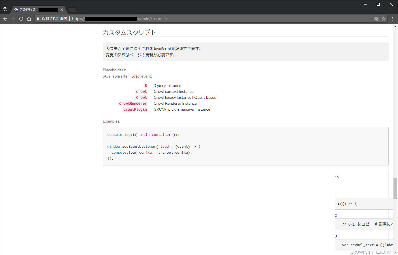Click the keyboard icon beside Ctrl-/

pos(378,252)
